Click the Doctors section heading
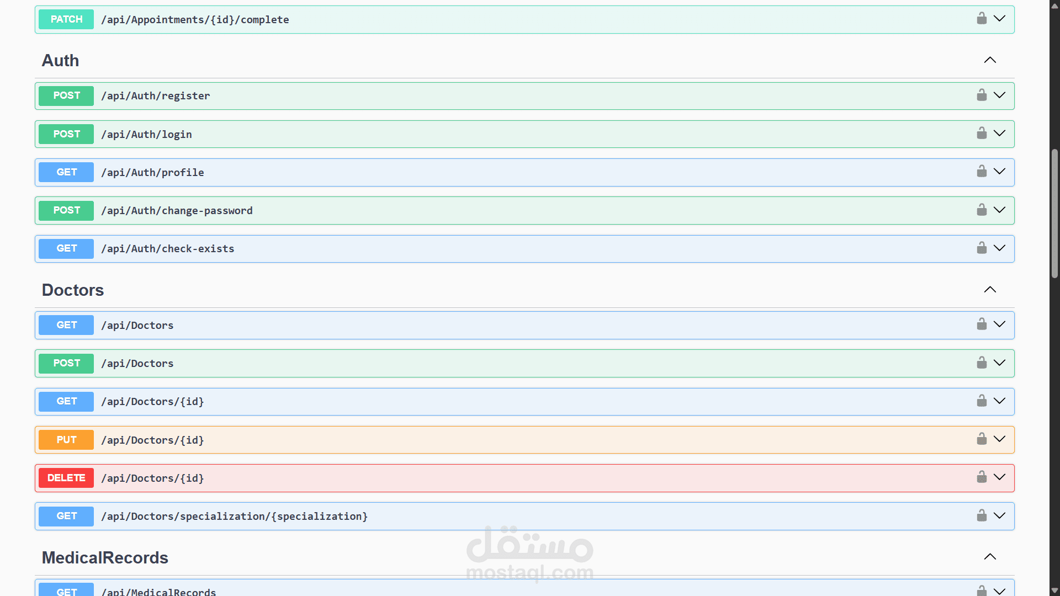This screenshot has height=596, width=1060. pyautogui.click(x=73, y=290)
